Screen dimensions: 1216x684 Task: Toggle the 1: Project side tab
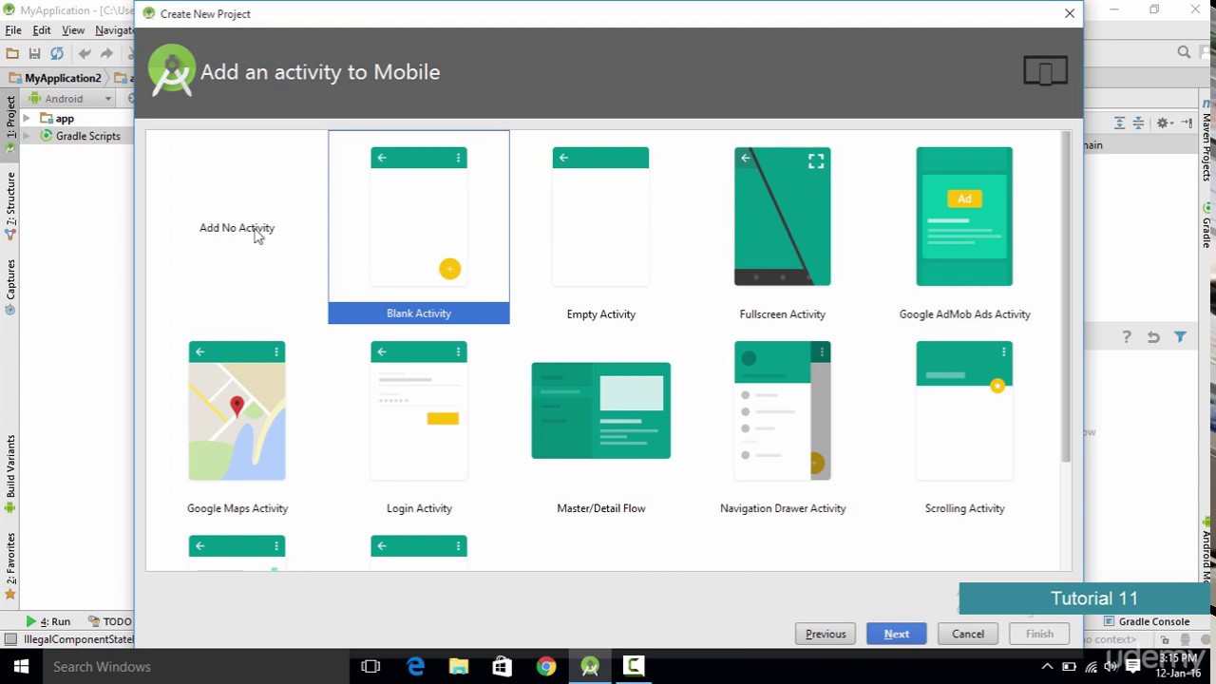(x=10, y=123)
